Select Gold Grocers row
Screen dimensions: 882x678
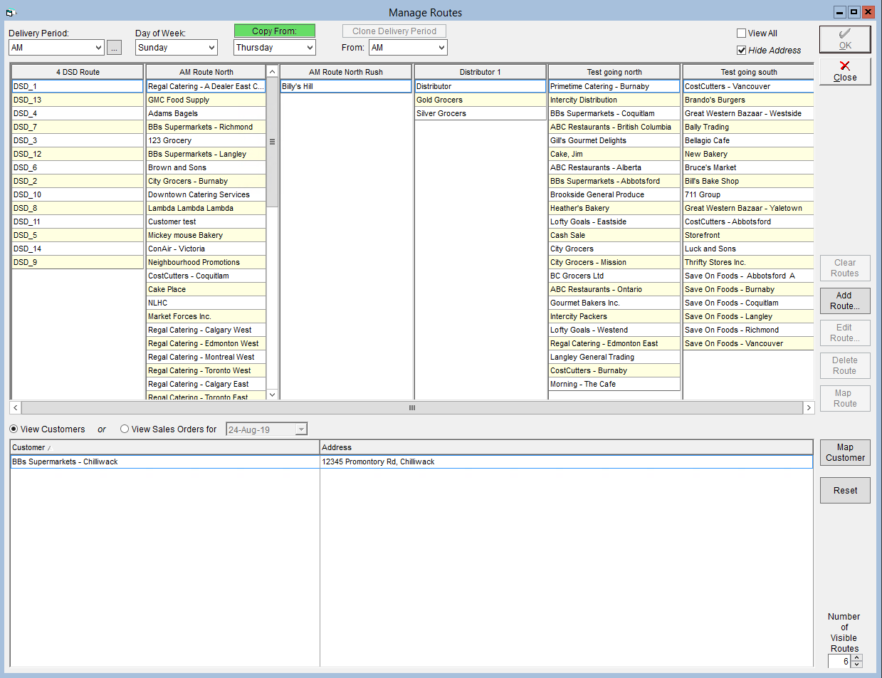481,100
